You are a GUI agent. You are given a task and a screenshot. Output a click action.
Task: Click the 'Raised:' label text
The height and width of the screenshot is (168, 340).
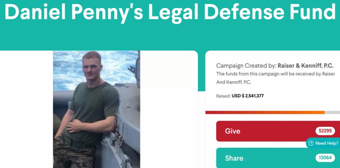(223, 96)
